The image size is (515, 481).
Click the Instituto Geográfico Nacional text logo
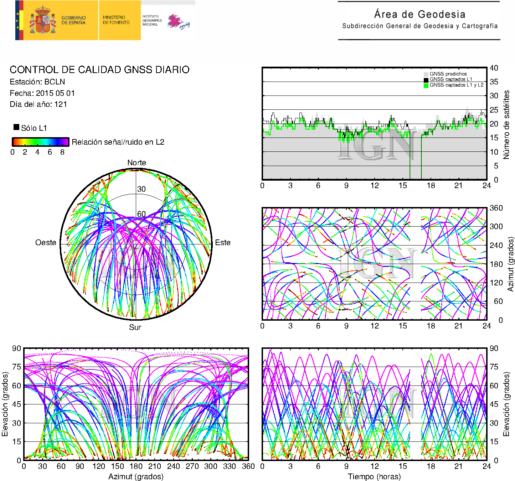point(152,20)
